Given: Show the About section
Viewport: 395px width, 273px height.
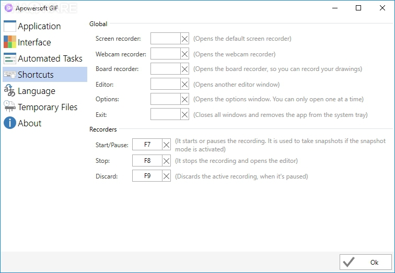Looking at the screenshot, I should click(x=30, y=123).
